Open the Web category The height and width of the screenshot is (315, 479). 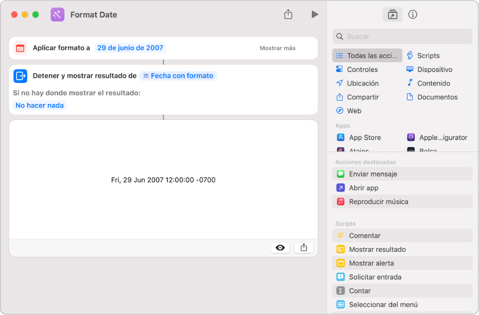click(348, 111)
